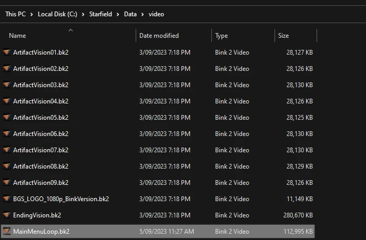Click the ArtifactVision09.bk2 file icon
Image resolution: width=366 pixels, height=240 pixels.
[6, 183]
